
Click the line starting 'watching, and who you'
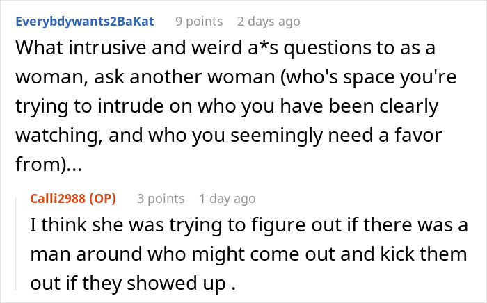click(x=229, y=136)
